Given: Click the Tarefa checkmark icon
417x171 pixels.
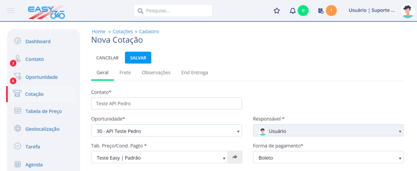Looking at the screenshot, I should (x=18, y=146).
